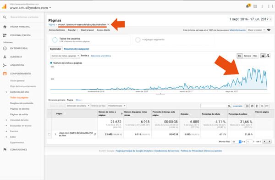Select the Semana granularity button
The height and width of the screenshot is (180, 275).
[x=247, y=56]
